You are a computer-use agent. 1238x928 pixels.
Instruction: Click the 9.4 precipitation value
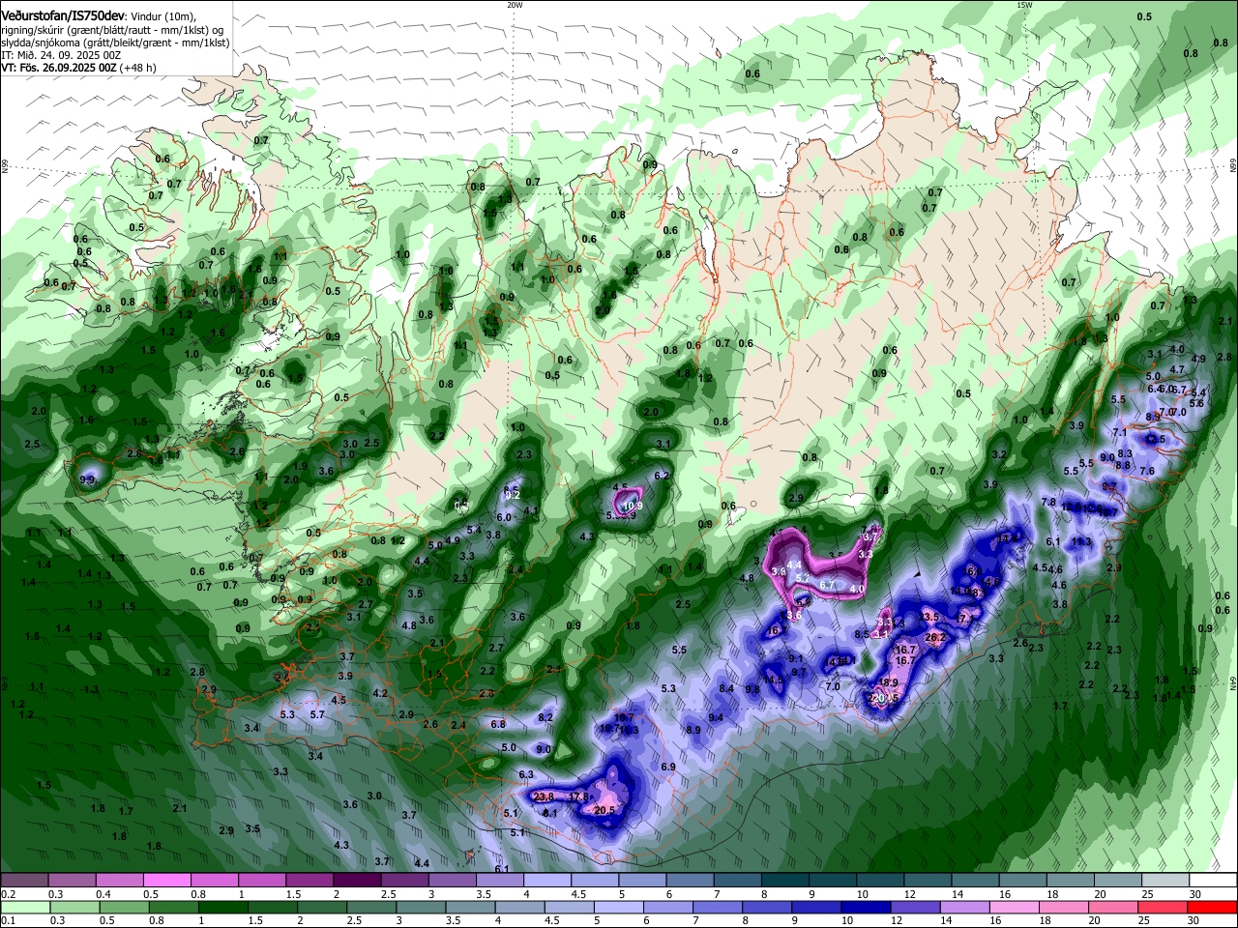716,717
